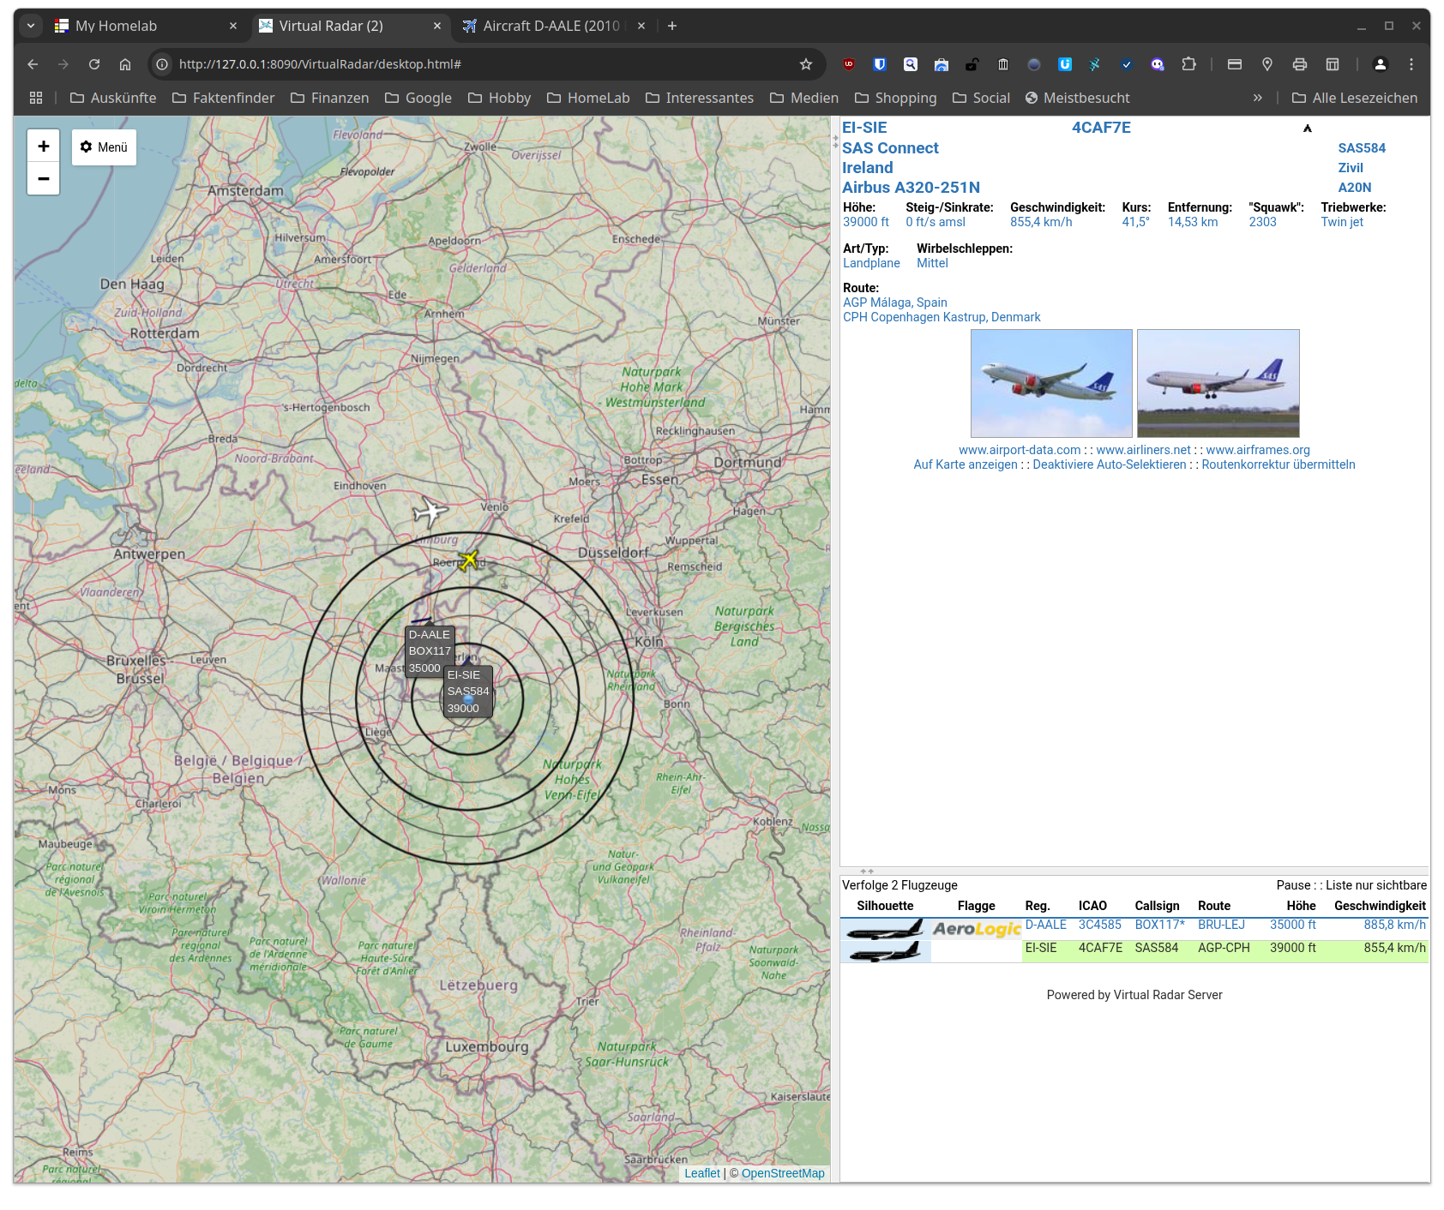The image size is (1444, 1210).
Task: Toggle Deaktiviere Auto-Selektieren
Action: (x=1110, y=464)
